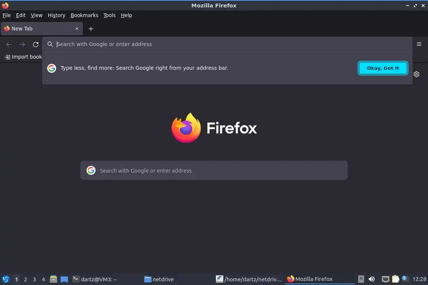The height and width of the screenshot is (285, 428).
Task: Open the View menu
Action: click(x=36, y=15)
